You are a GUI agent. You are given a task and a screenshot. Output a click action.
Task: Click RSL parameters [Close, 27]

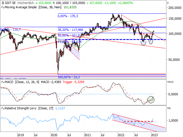point(46,108)
